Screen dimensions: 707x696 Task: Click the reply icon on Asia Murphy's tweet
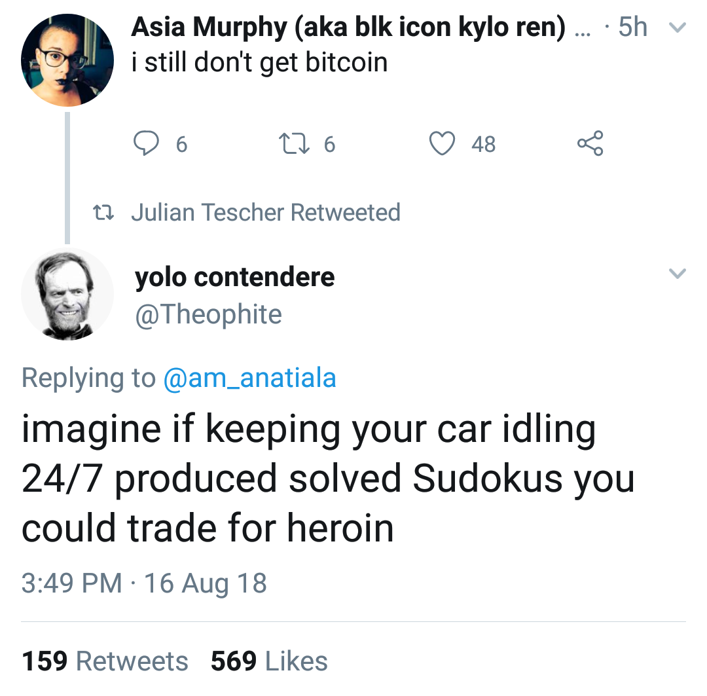[x=145, y=143]
